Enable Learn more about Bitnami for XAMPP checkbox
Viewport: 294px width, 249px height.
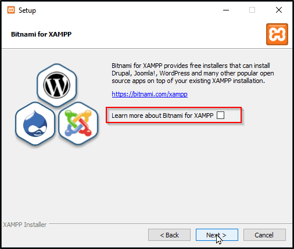(220, 116)
